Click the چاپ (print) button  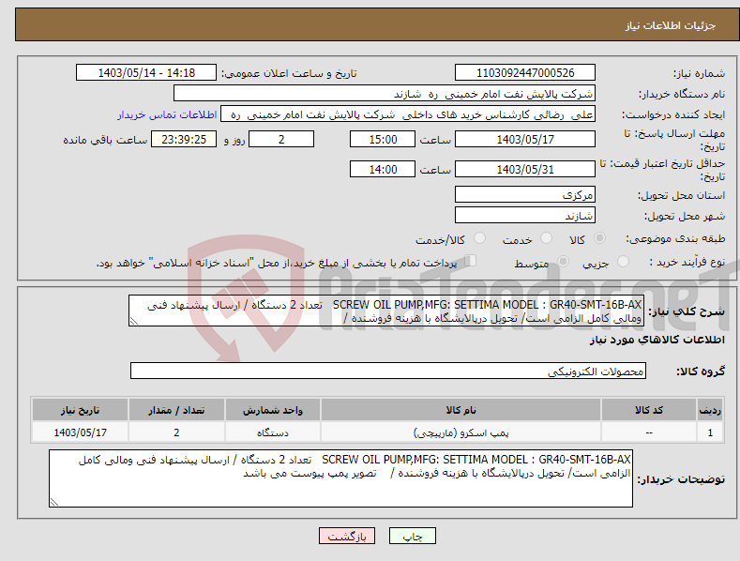pos(412,537)
